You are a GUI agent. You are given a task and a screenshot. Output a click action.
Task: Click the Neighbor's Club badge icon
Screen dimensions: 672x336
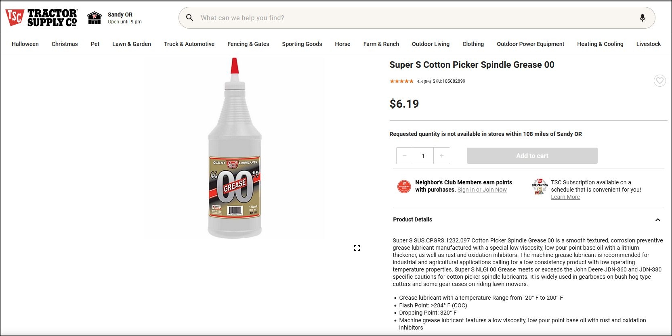(x=404, y=186)
